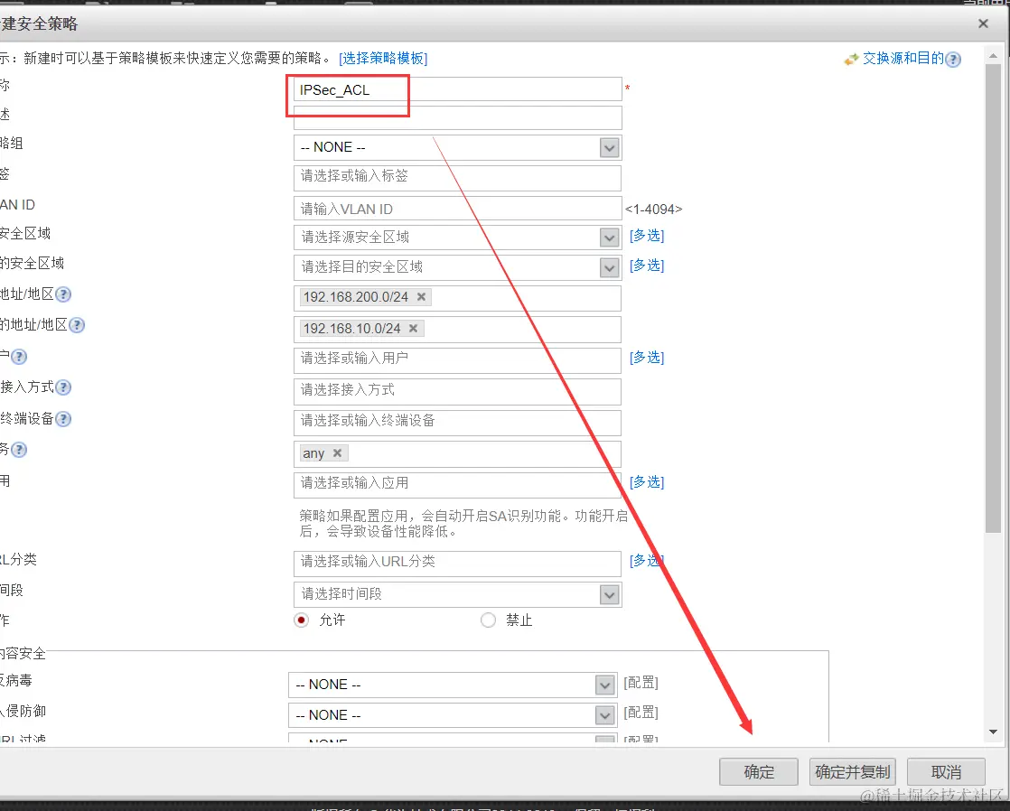Image resolution: width=1010 pixels, height=811 pixels.
Task: Click the 确定 button
Action: (x=759, y=771)
